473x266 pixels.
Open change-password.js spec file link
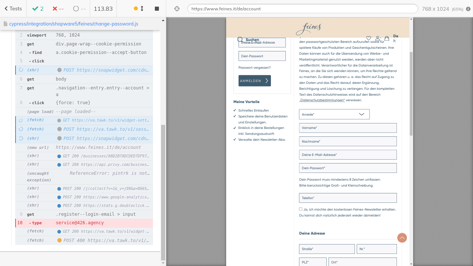tap(74, 24)
